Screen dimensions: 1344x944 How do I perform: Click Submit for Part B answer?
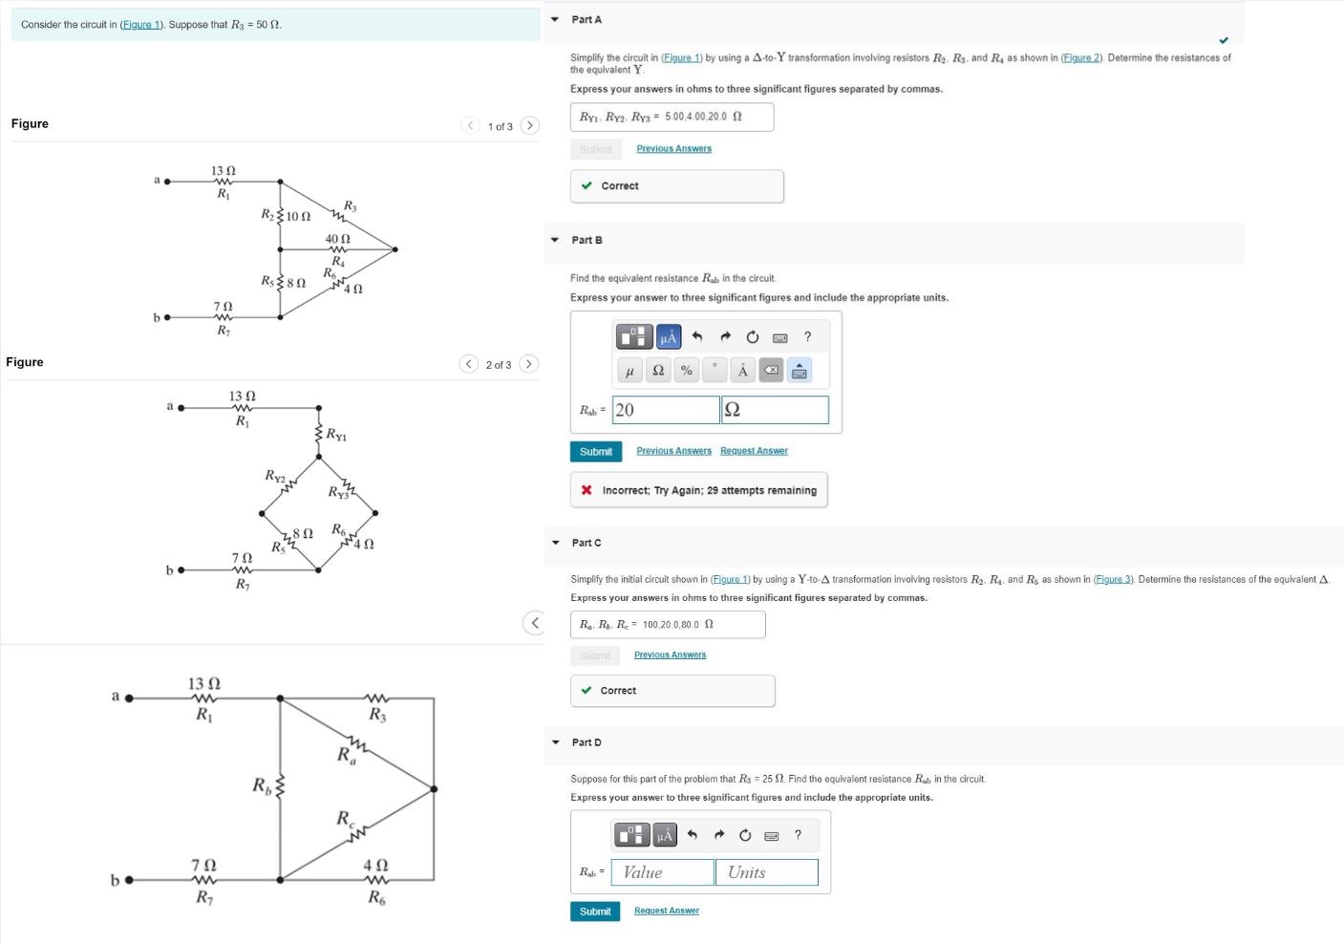(595, 450)
